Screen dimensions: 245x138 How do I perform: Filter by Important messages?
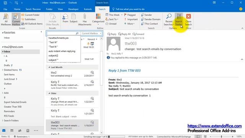coord(131,19)
